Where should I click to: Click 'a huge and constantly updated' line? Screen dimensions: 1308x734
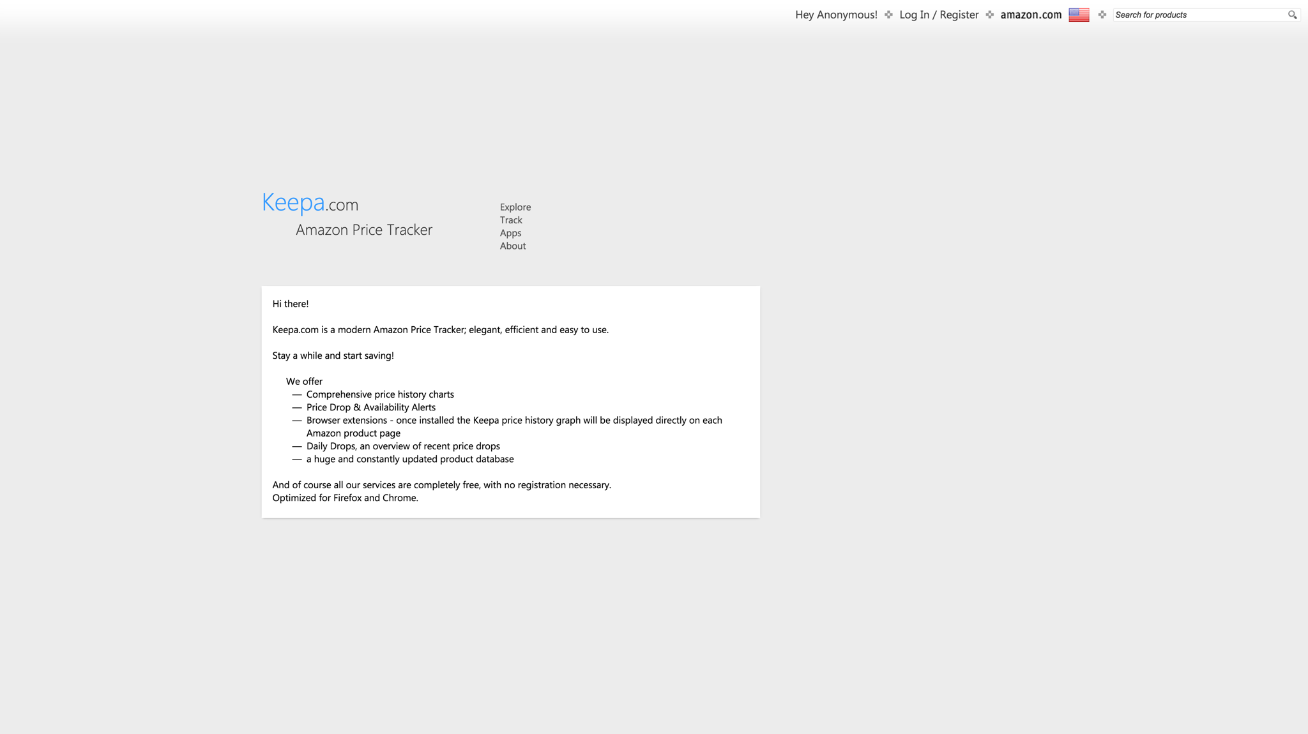click(410, 459)
